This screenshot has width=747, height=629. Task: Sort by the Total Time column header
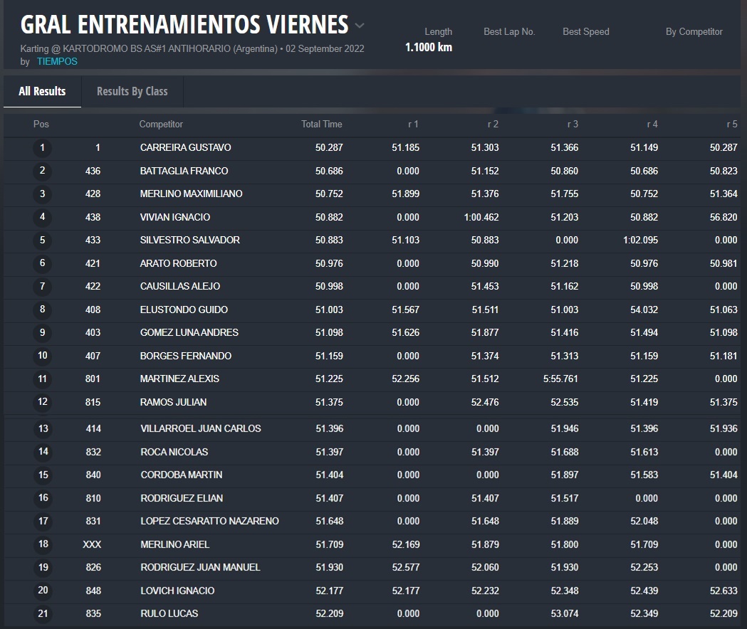click(321, 124)
